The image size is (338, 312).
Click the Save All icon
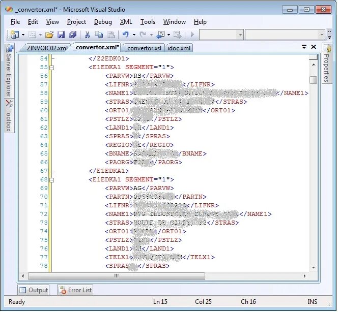pos(73,35)
